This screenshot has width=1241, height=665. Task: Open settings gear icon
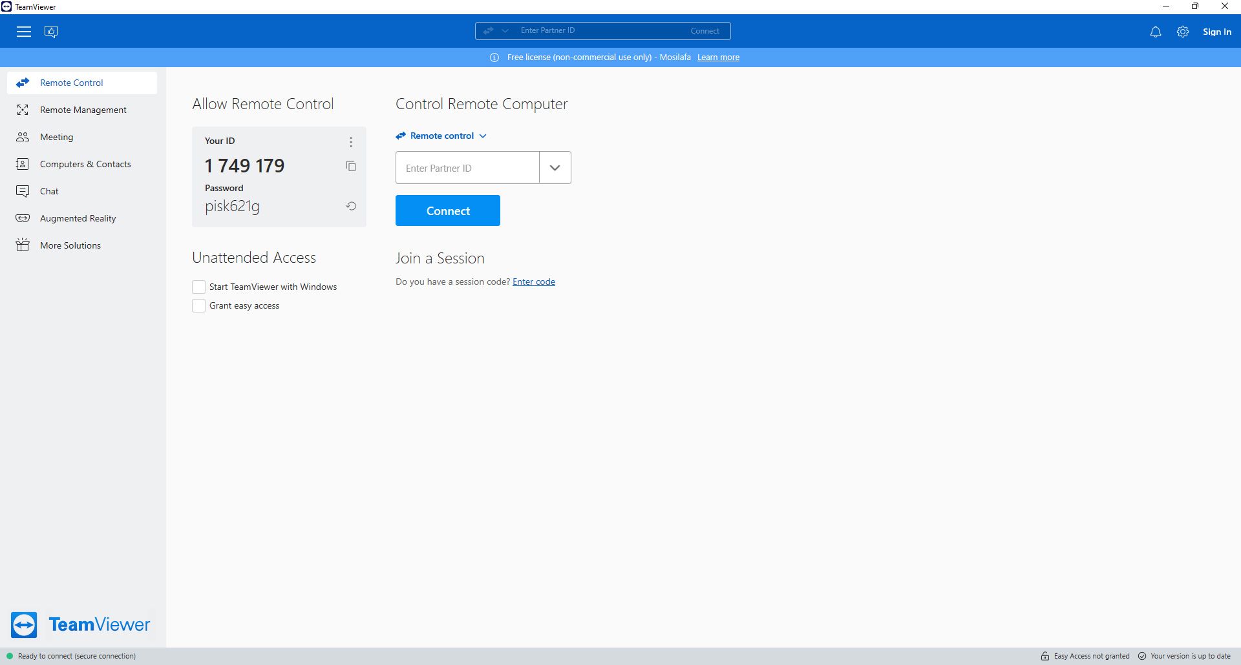click(1183, 32)
